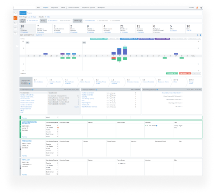This screenshot has width=216, height=196.
Task: Click Promote under the Fire Fighter job
Action: (x=24, y=156)
